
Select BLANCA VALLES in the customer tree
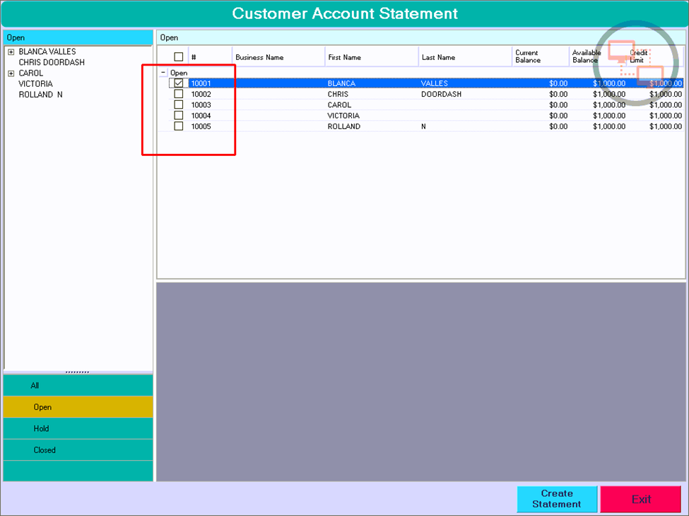point(47,52)
